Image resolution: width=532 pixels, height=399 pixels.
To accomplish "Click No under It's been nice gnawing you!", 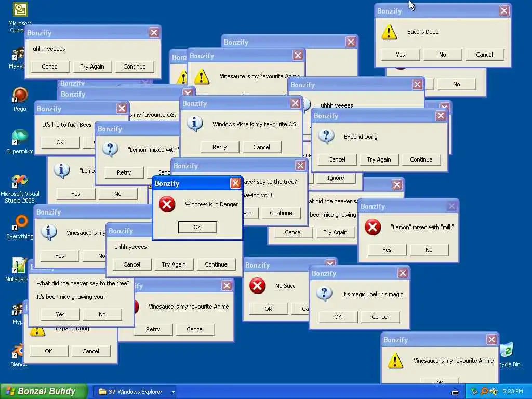I will click(x=102, y=314).
